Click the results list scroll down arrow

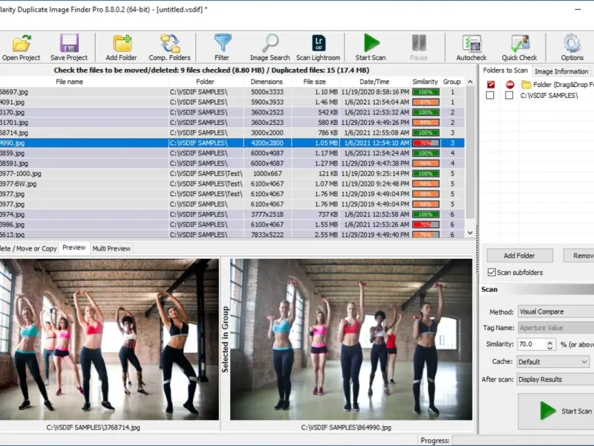pos(470,233)
